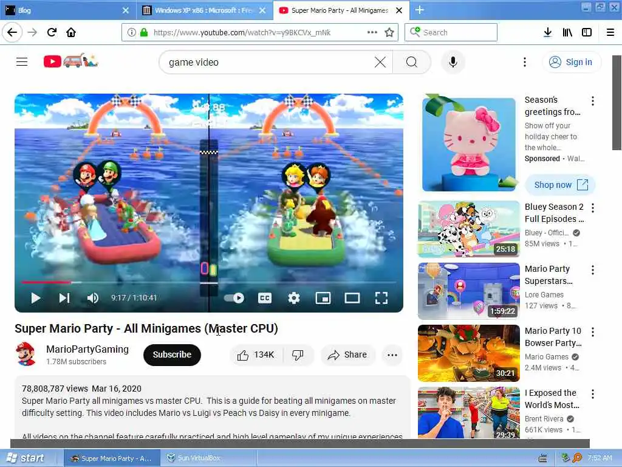Open Mario Party 10 Bowser Party title
Viewport: 622px width, 467px height.
click(x=553, y=337)
